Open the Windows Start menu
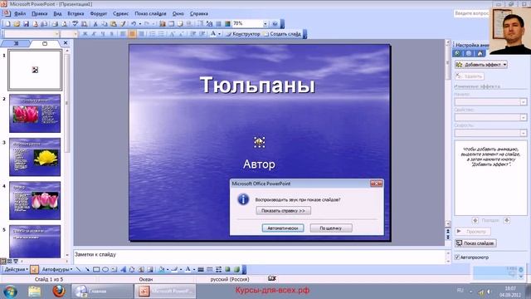The width and height of the screenshot is (531, 299). pyautogui.click(x=11, y=292)
